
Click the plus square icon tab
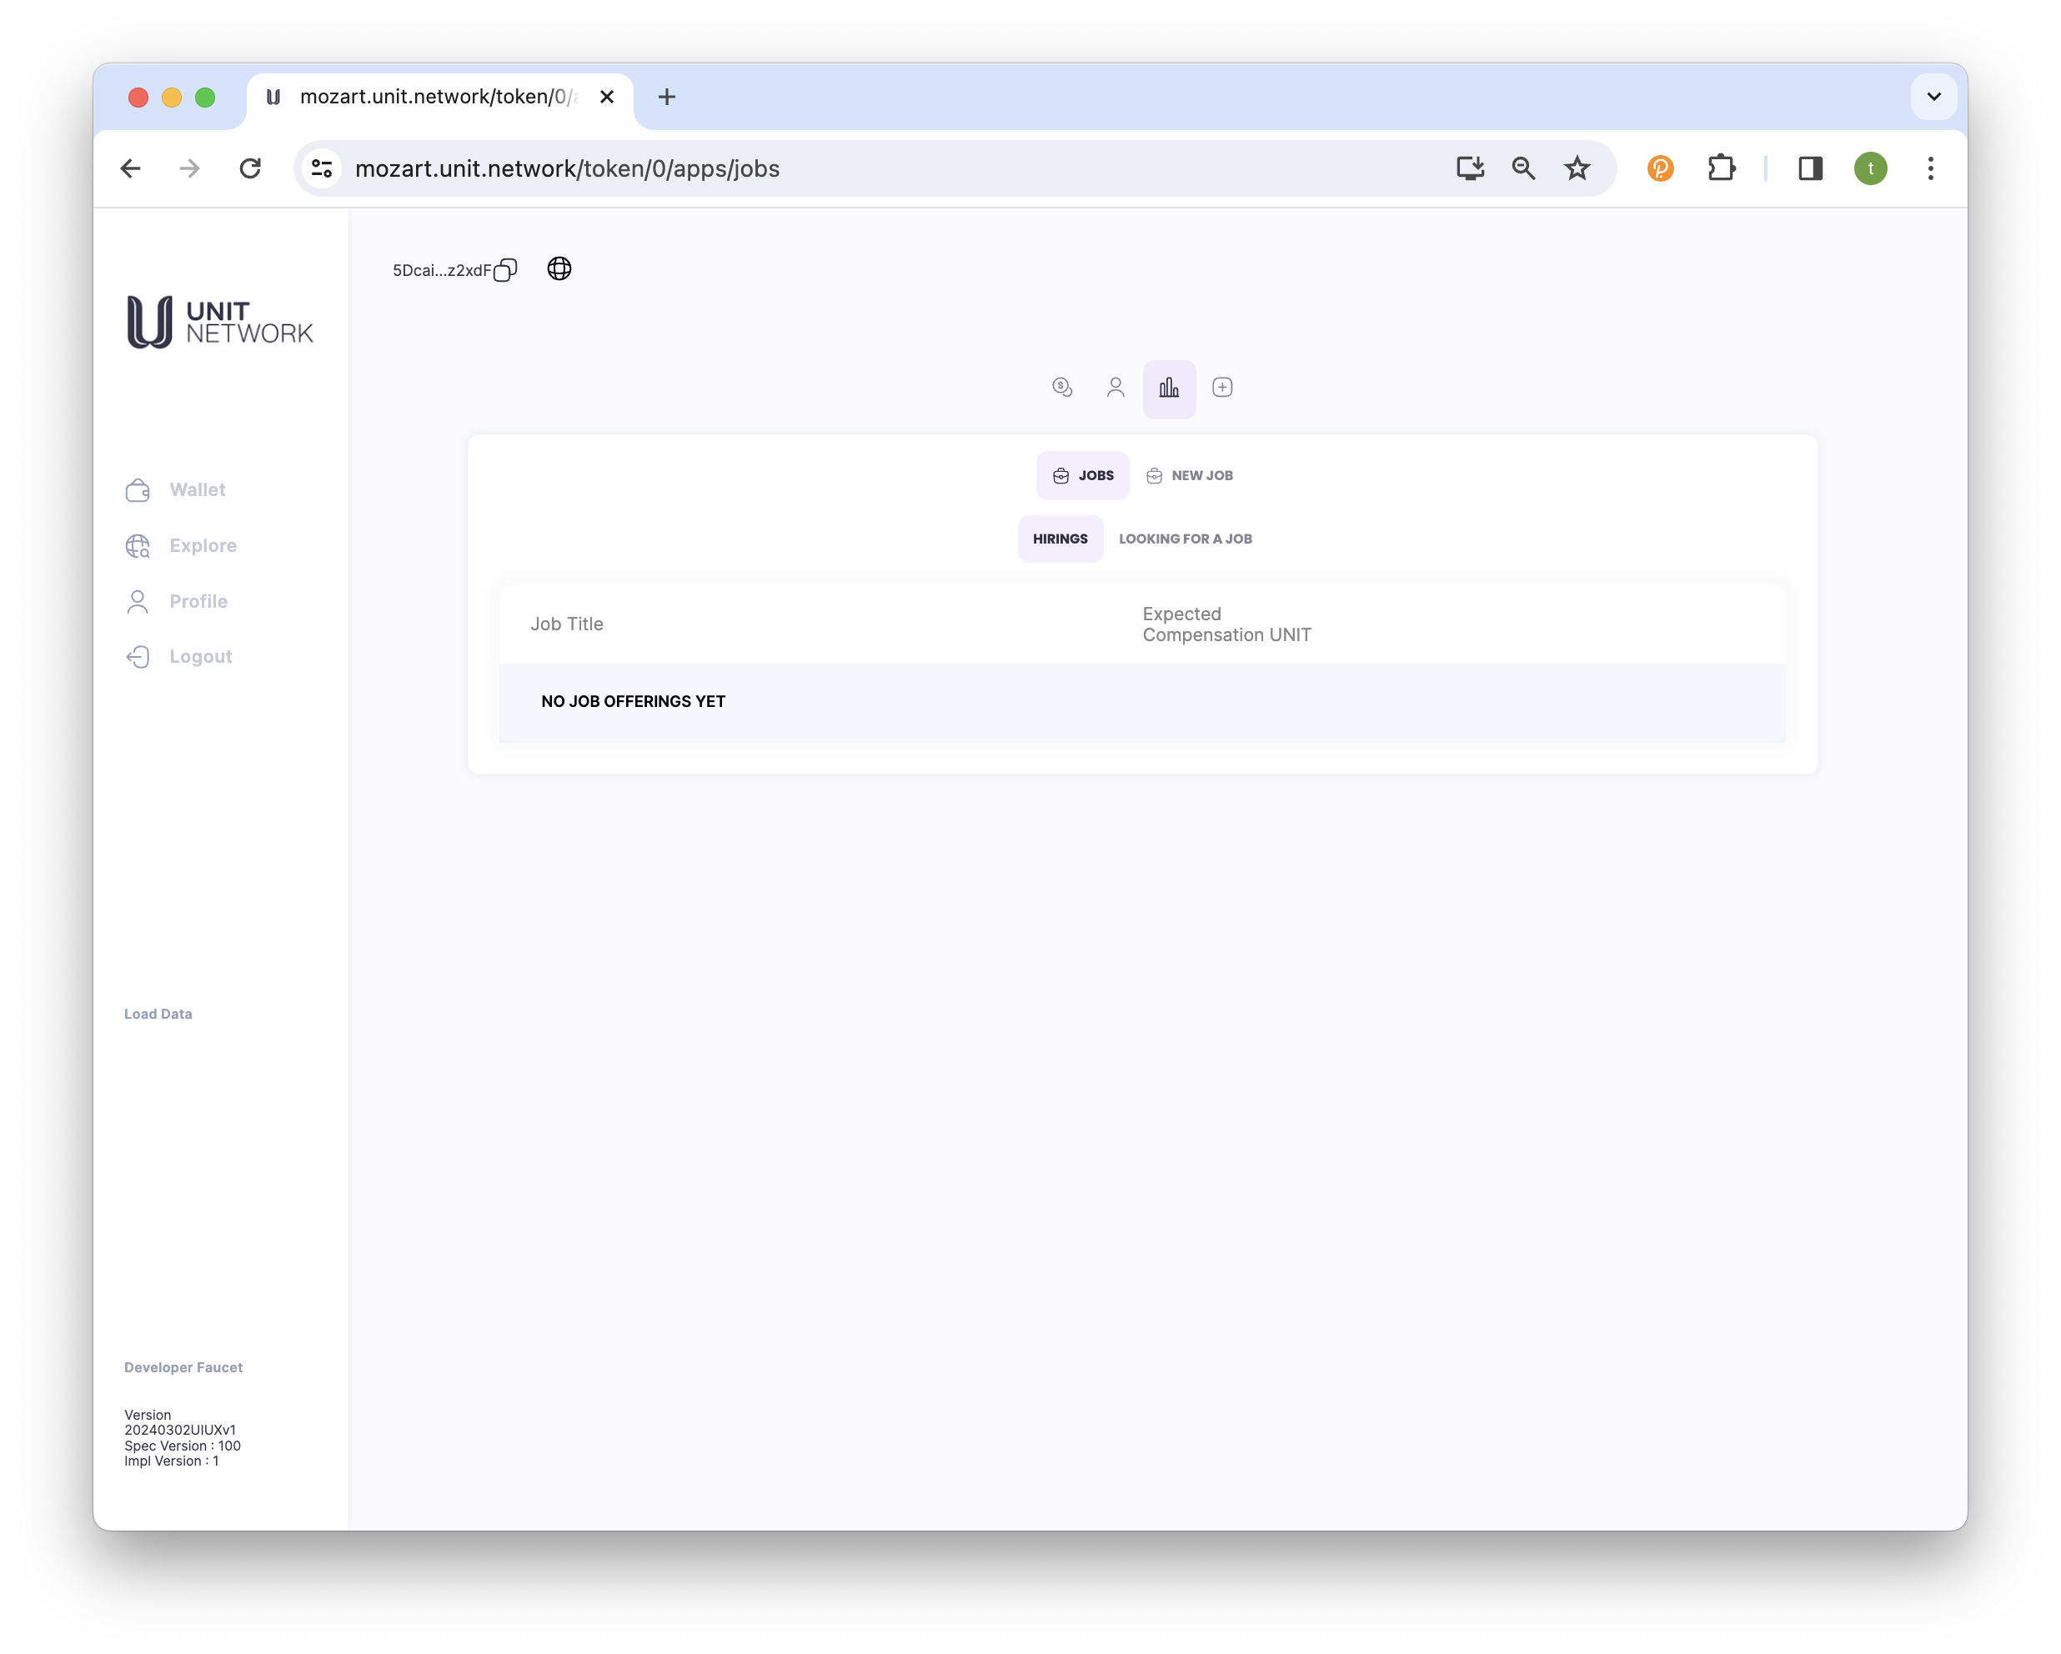(1221, 387)
